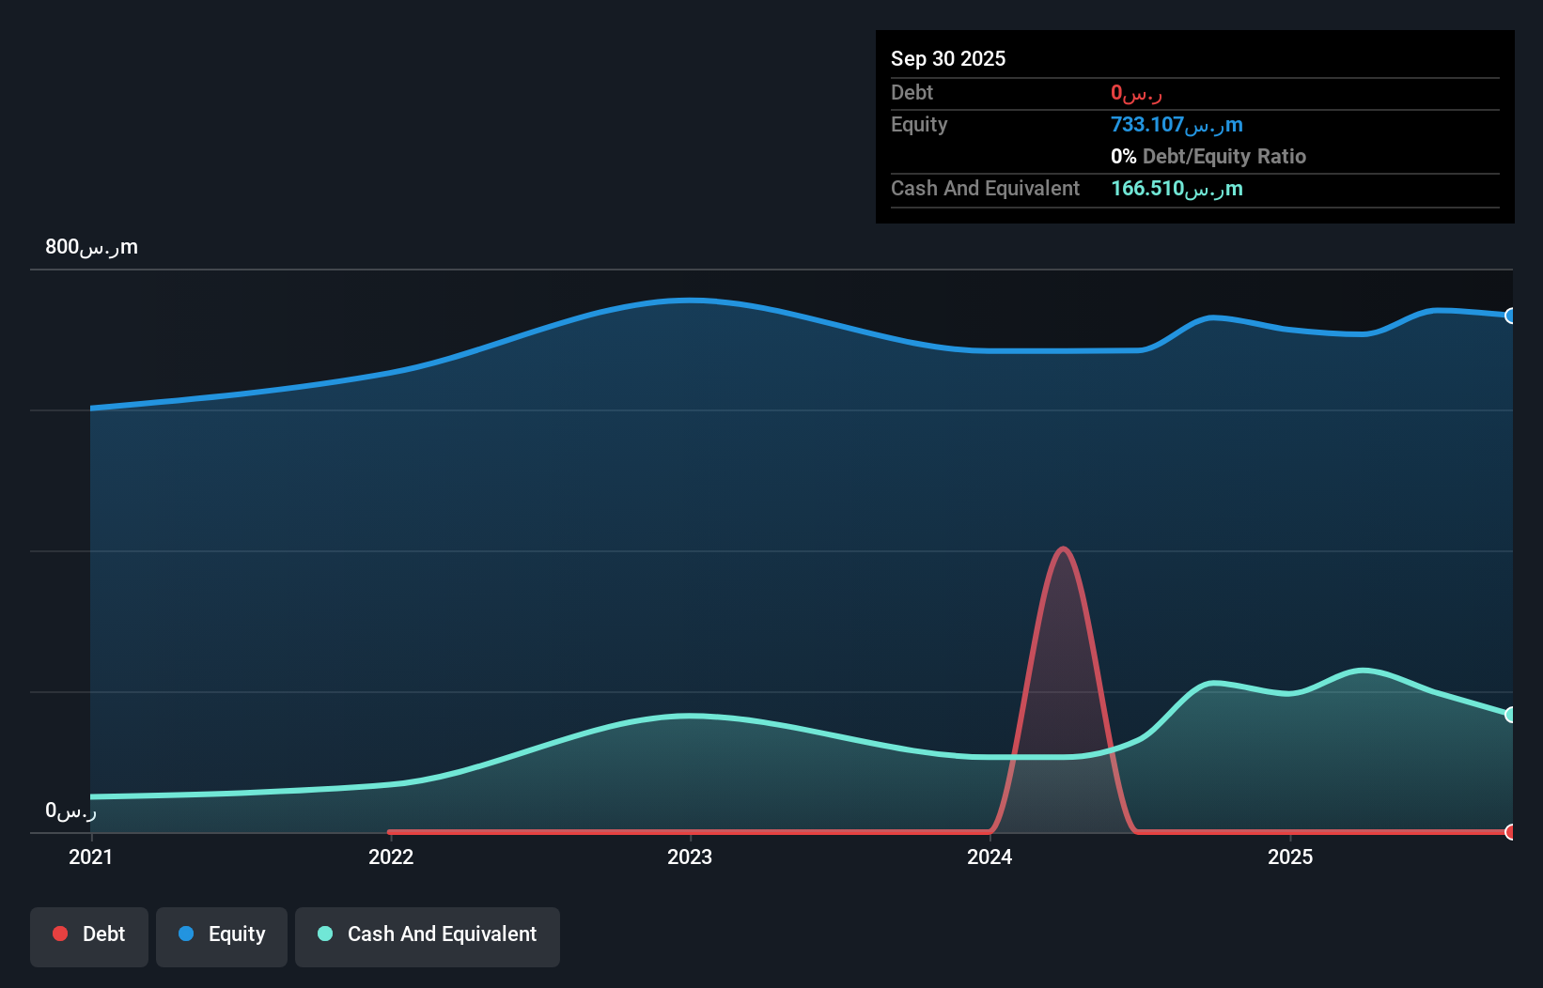
Task: Select the Cash endpoint marker at Sep 2025
Action: (x=1511, y=715)
